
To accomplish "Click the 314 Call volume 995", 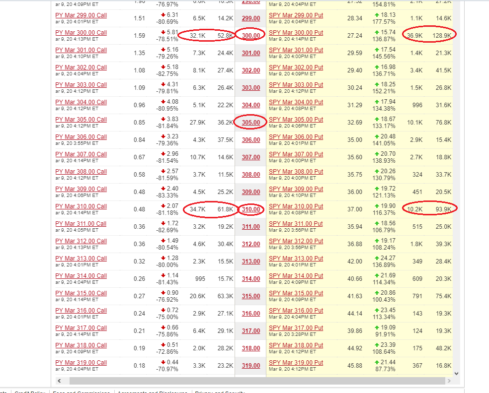I will pos(200,279).
